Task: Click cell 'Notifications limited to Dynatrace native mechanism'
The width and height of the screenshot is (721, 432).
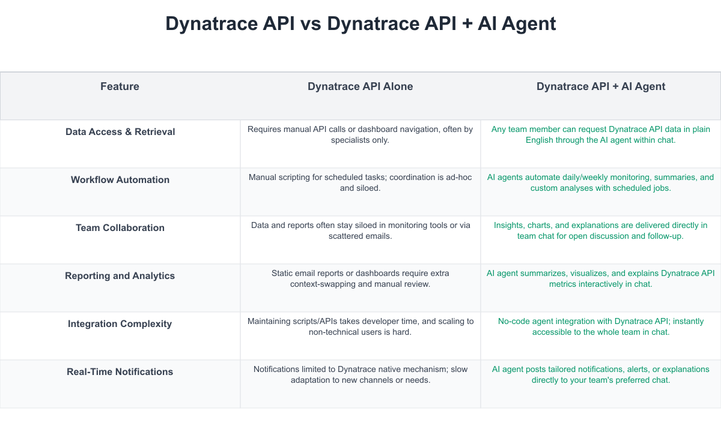Action: coord(360,374)
